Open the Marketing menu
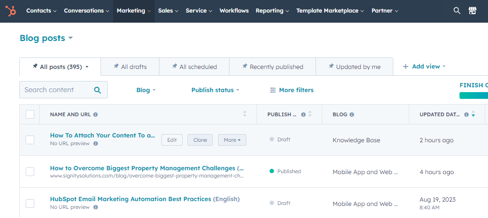Viewport: 488px width, 218px height. tap(133, 11)
